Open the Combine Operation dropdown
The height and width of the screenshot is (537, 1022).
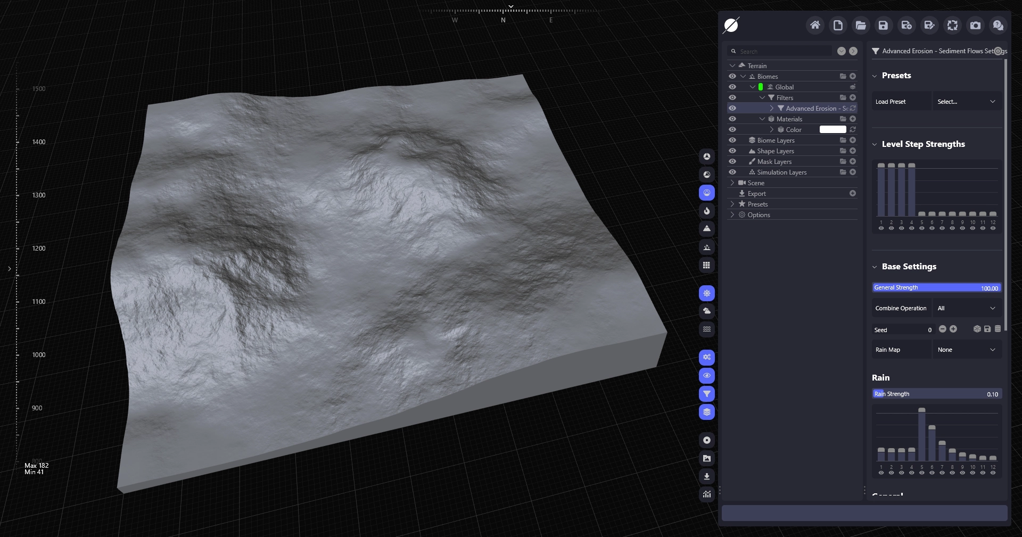coord(966,308)
